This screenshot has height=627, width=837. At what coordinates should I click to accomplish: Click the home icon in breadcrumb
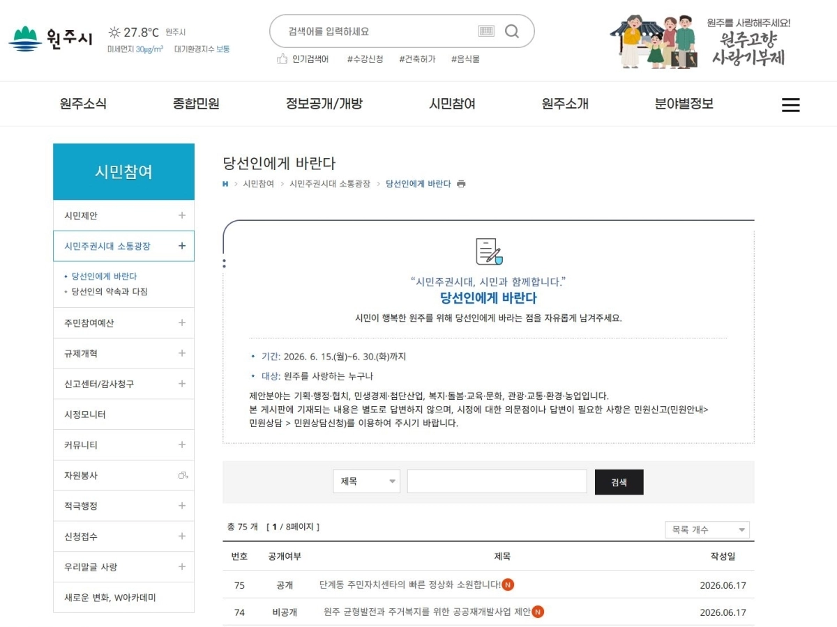click(225, 184)
